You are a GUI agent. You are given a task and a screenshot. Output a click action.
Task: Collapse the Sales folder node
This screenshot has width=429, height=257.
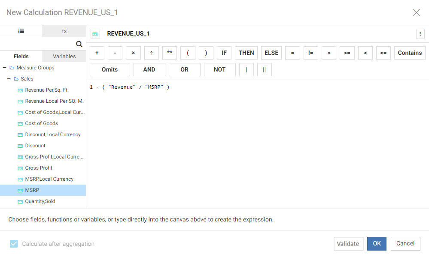pos(9,79)
